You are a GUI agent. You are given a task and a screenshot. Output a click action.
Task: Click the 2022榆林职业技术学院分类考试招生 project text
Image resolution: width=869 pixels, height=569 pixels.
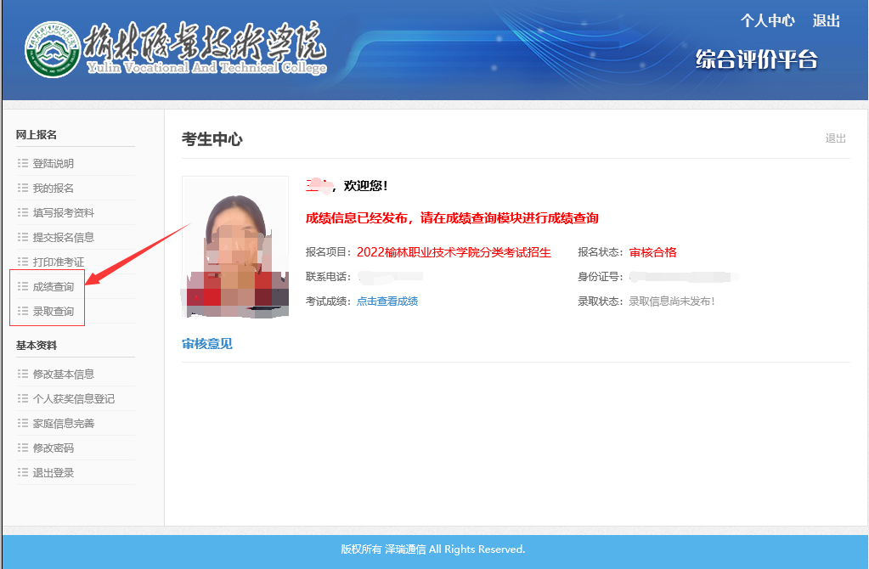(454, 252)
